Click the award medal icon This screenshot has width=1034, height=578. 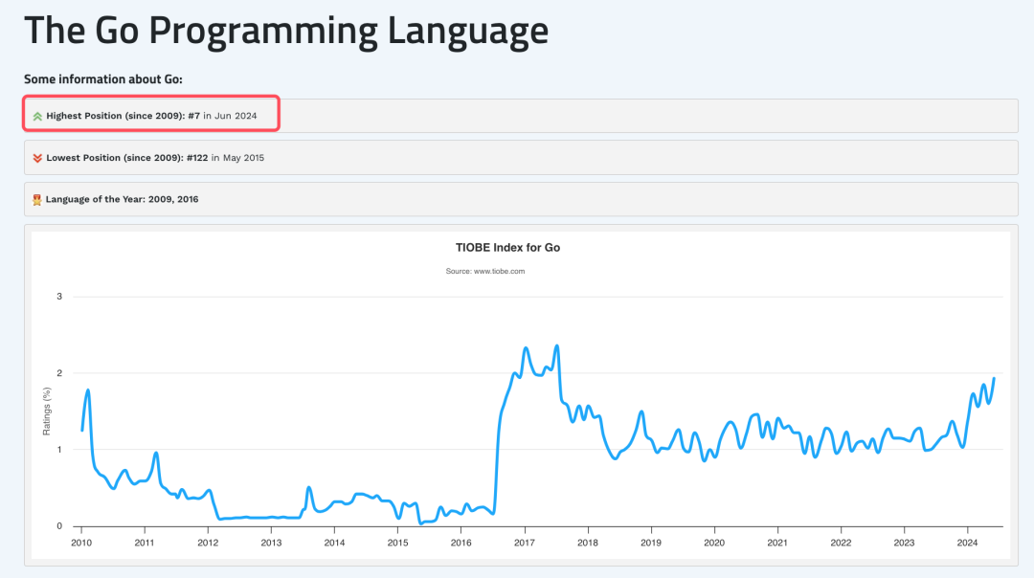pos(37,200)
